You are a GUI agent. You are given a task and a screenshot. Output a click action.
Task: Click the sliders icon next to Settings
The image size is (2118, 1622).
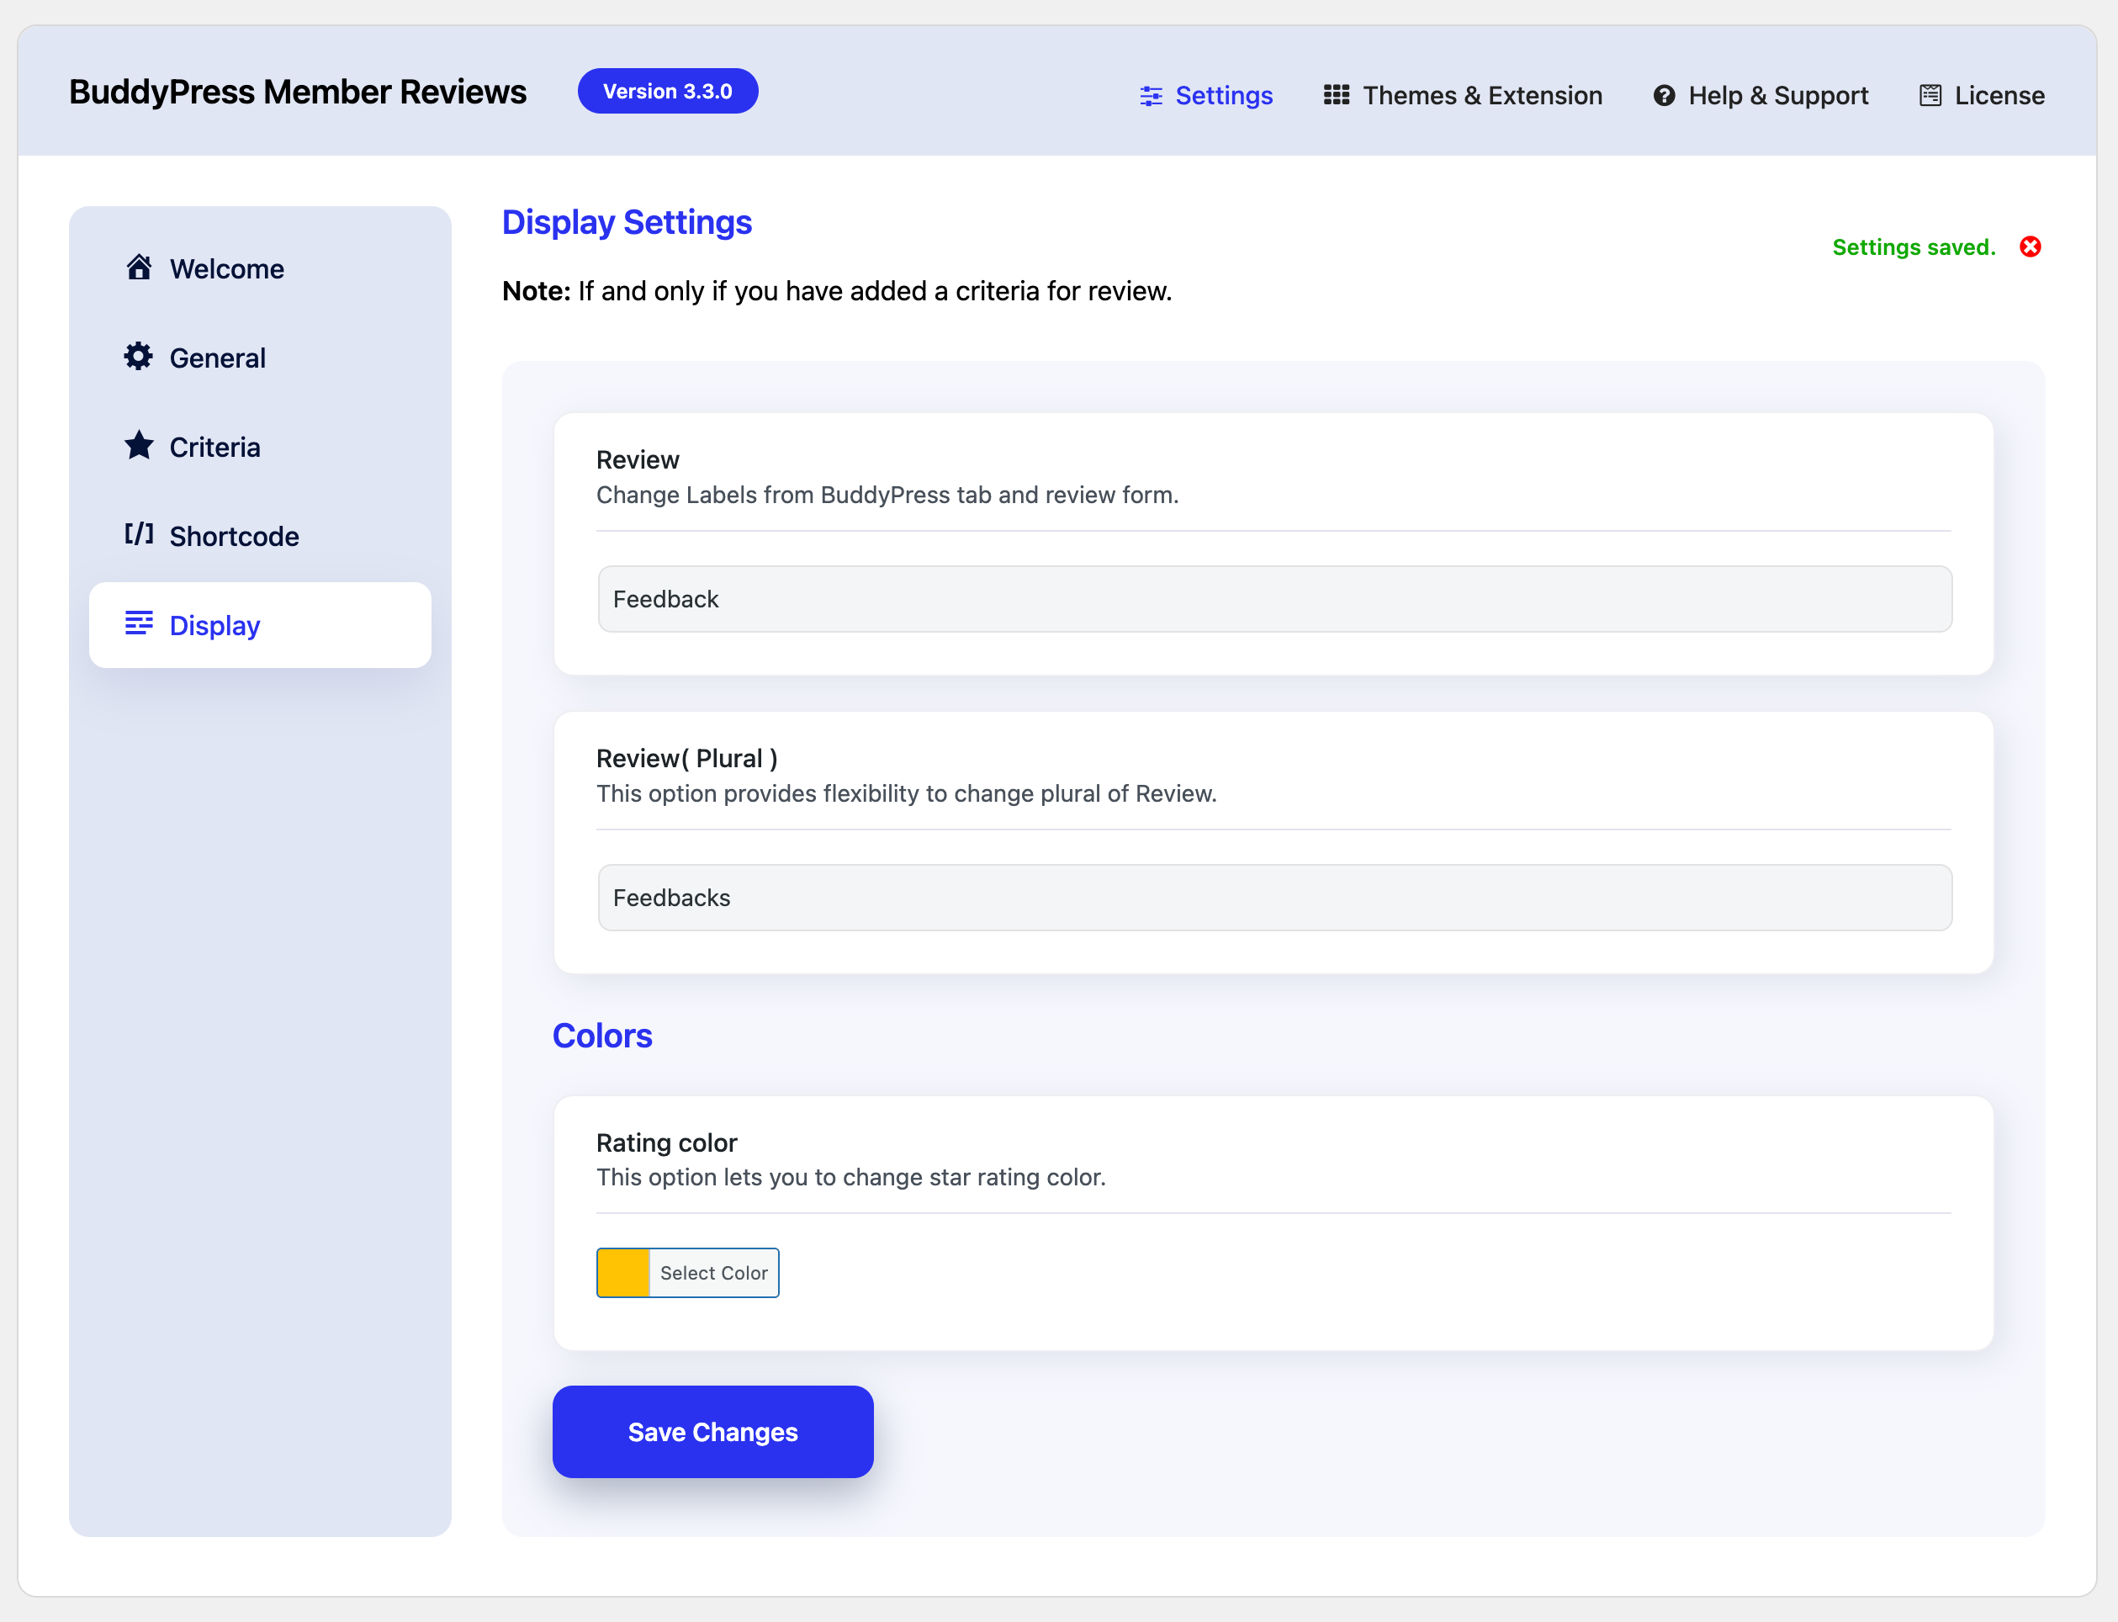1150,94
